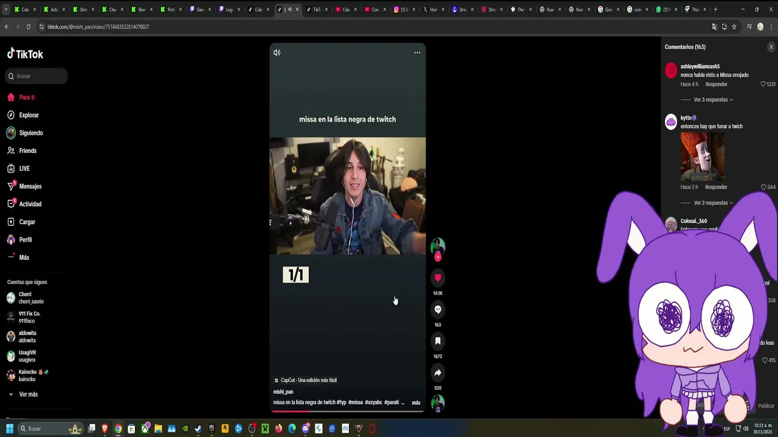Open mishi_pan username under video
Image resolution: width=778 pixels, height=437 pixels.
(x=283, y=392)
